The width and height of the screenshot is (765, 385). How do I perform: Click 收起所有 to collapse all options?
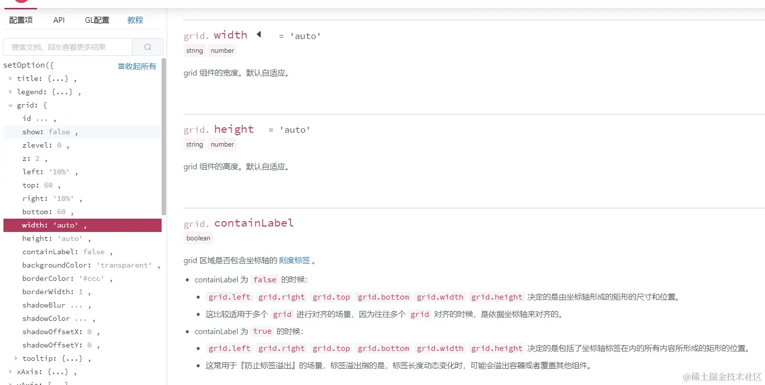tap(137, 66)
